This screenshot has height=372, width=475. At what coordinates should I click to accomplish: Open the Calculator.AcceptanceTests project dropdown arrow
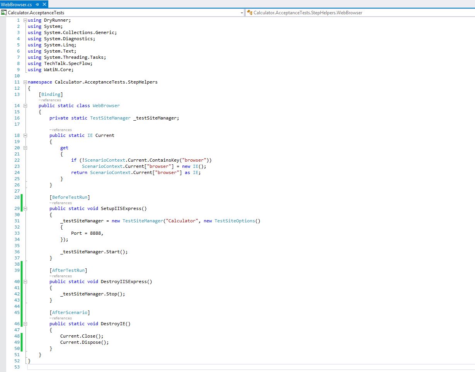[242, 13]
